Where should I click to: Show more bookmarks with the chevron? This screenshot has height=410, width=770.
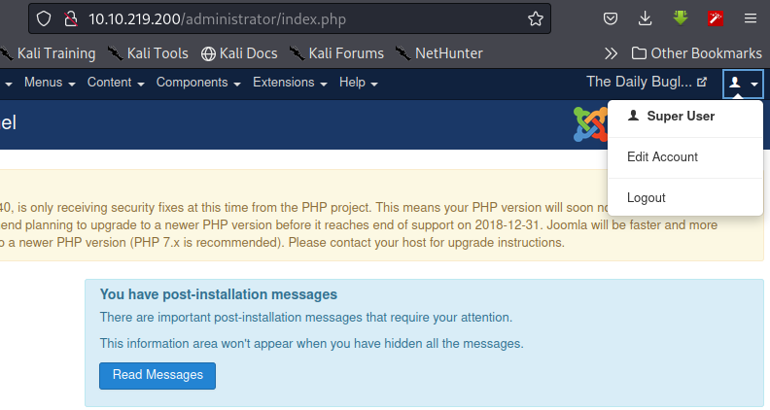coord(611,53)
